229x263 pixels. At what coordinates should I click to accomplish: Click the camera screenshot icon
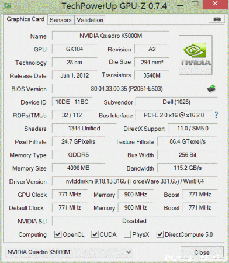(x=217, y=19)
